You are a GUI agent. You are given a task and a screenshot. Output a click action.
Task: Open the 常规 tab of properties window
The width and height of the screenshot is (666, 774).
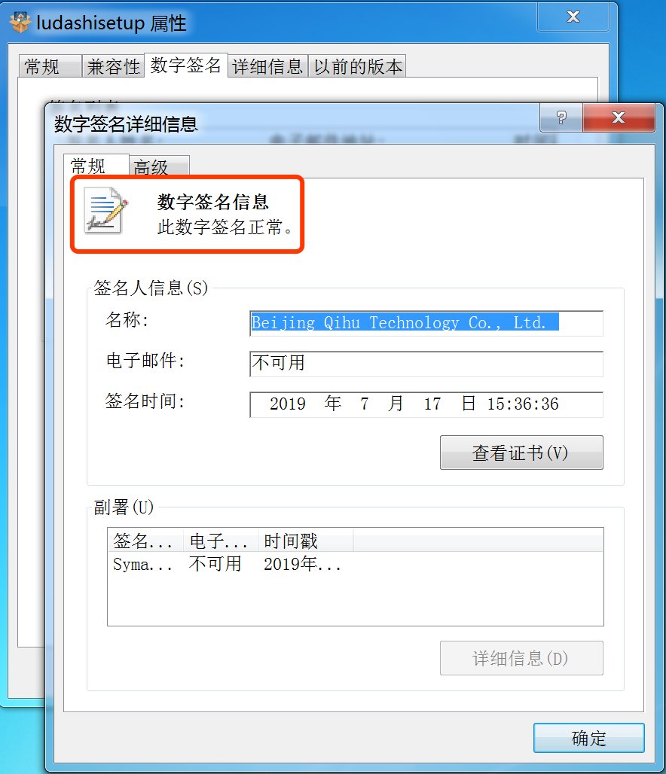(x=50, y=66)
